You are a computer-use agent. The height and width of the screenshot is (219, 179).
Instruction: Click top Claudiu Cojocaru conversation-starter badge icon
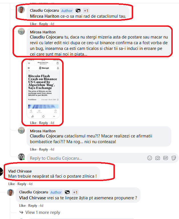click(x=78, y=11)
